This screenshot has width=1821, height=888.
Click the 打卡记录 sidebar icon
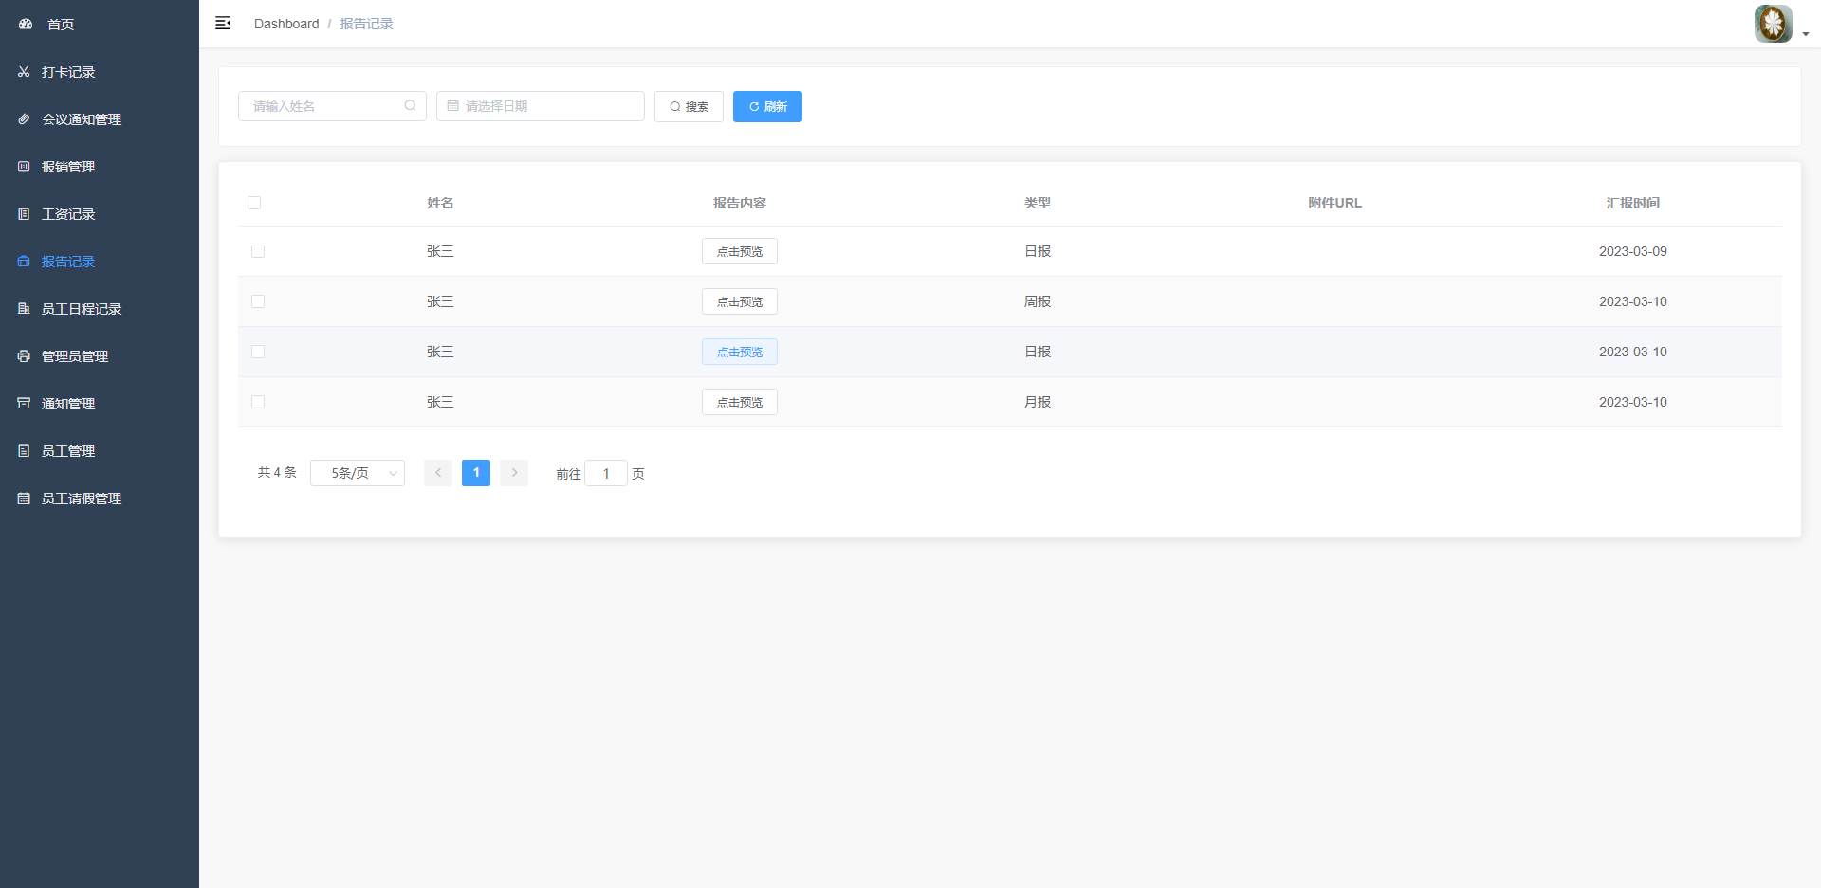(24, 72)
